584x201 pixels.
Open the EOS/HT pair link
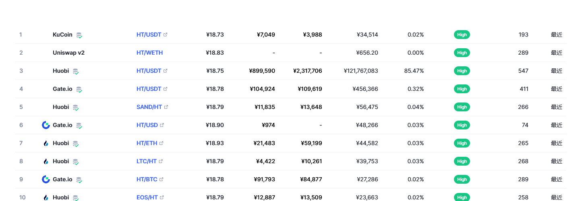pyautogui.click(x=147, y=197)
